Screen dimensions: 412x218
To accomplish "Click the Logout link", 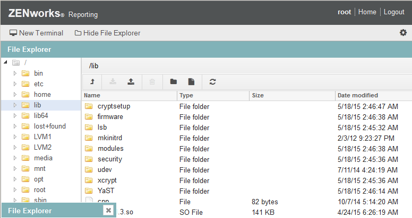I will pyautogui.click(x=394, y=12).
